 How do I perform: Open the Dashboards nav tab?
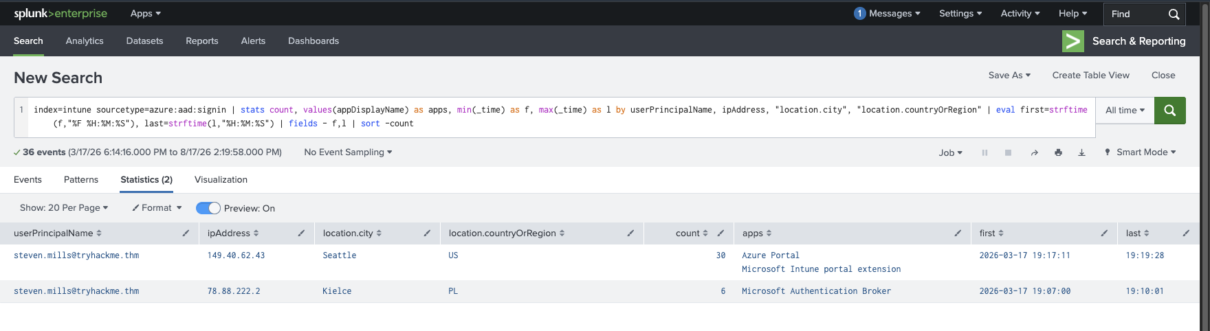313,41
